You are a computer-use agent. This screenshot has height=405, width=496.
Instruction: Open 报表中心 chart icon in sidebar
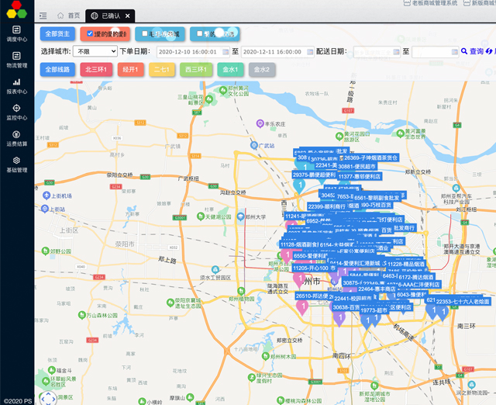[16, 81]
